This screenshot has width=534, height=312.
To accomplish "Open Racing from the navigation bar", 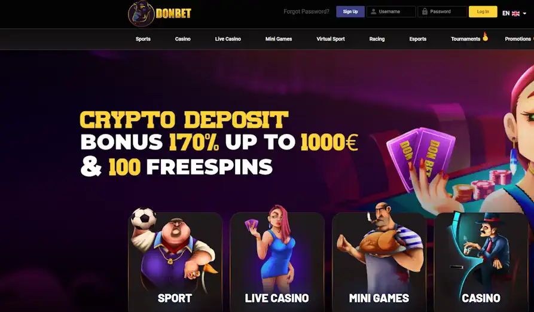I will (377, 39).
